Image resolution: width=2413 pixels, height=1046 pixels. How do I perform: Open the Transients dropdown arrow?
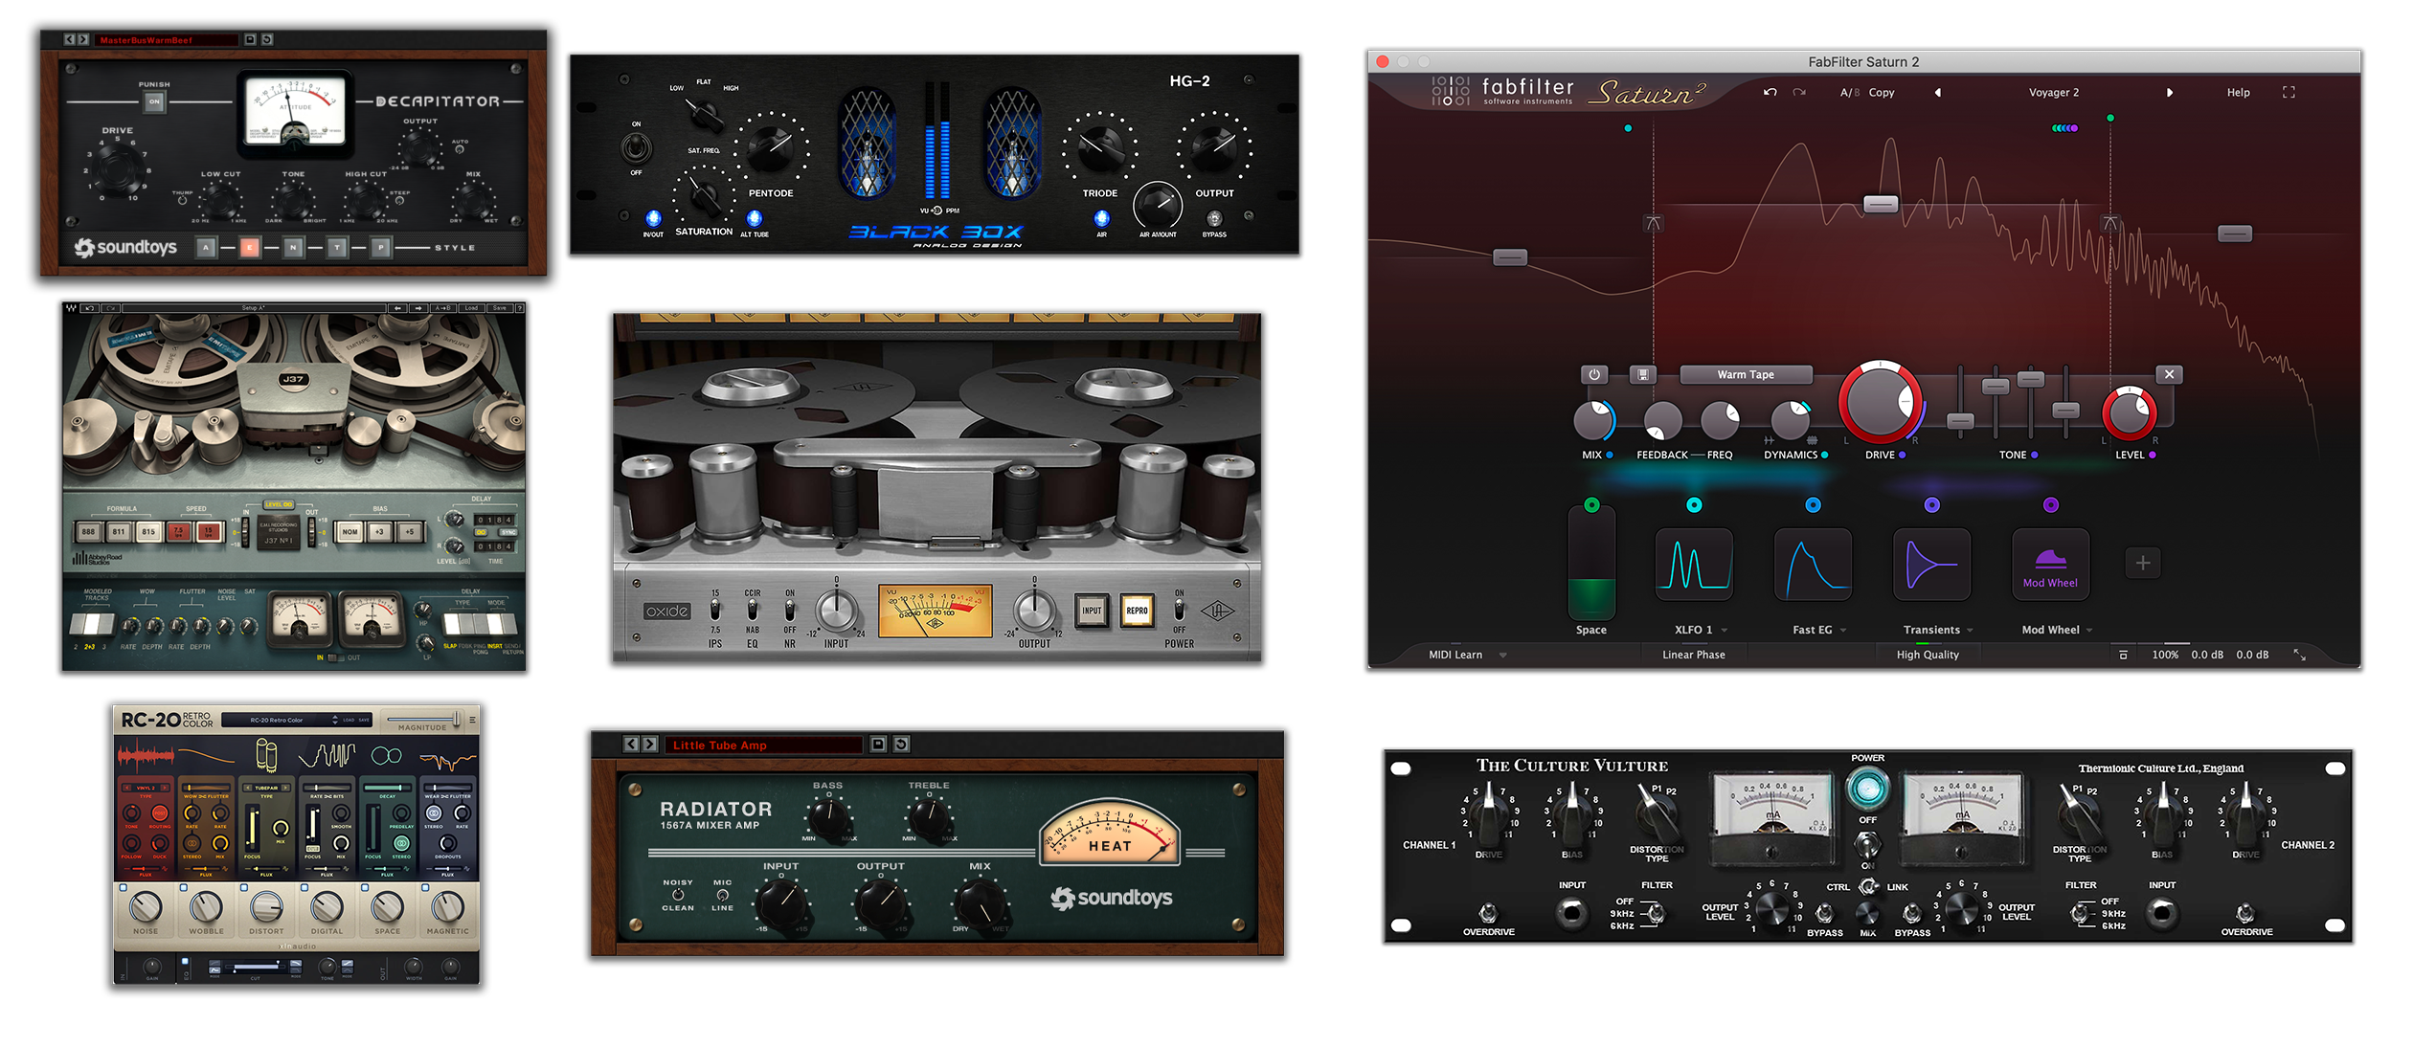pos(1970,630)
